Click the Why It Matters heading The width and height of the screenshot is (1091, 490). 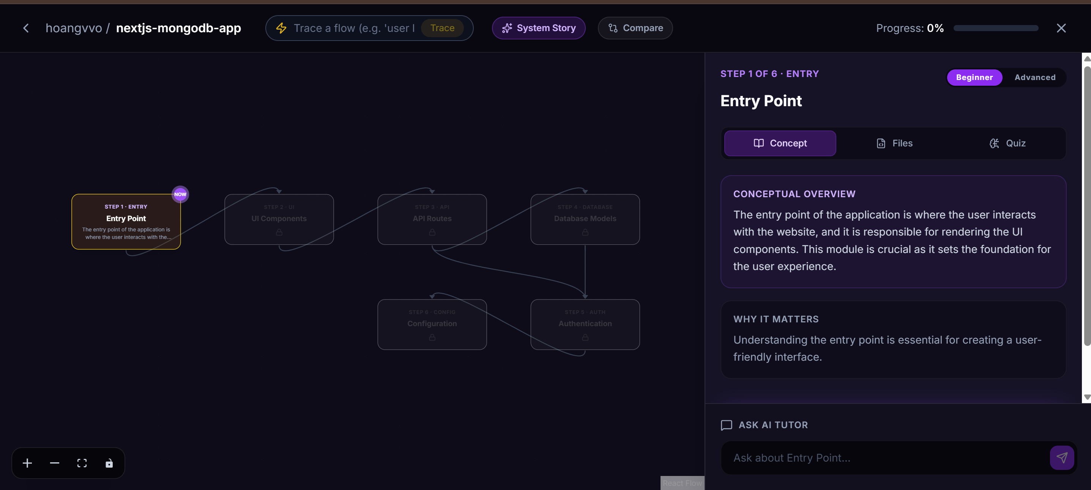(776, 319)
